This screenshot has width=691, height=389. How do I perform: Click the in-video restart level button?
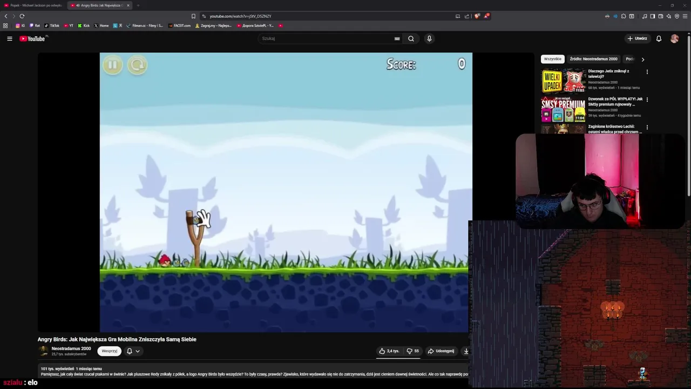point(137,65)
